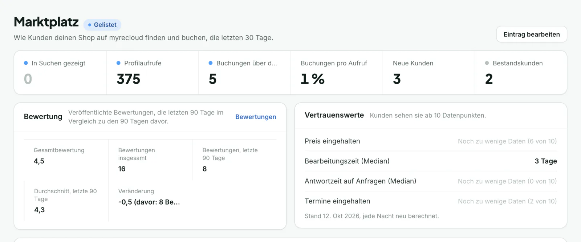This screenshot has height=242, width=581.
Task: Click the Neue Kunden label
Action: coord(413,63)
